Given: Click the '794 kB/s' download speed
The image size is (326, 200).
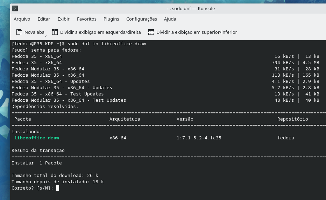Looking at the screenshot, I should click(x=283, y=62).
